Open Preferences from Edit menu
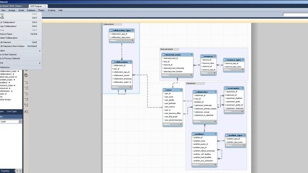 point(21,67)
